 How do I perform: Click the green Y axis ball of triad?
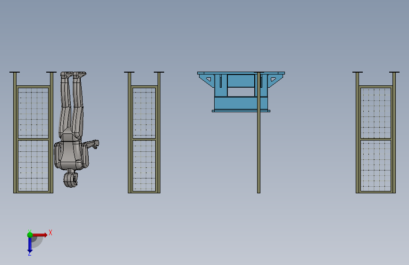[x=30, y=235]
